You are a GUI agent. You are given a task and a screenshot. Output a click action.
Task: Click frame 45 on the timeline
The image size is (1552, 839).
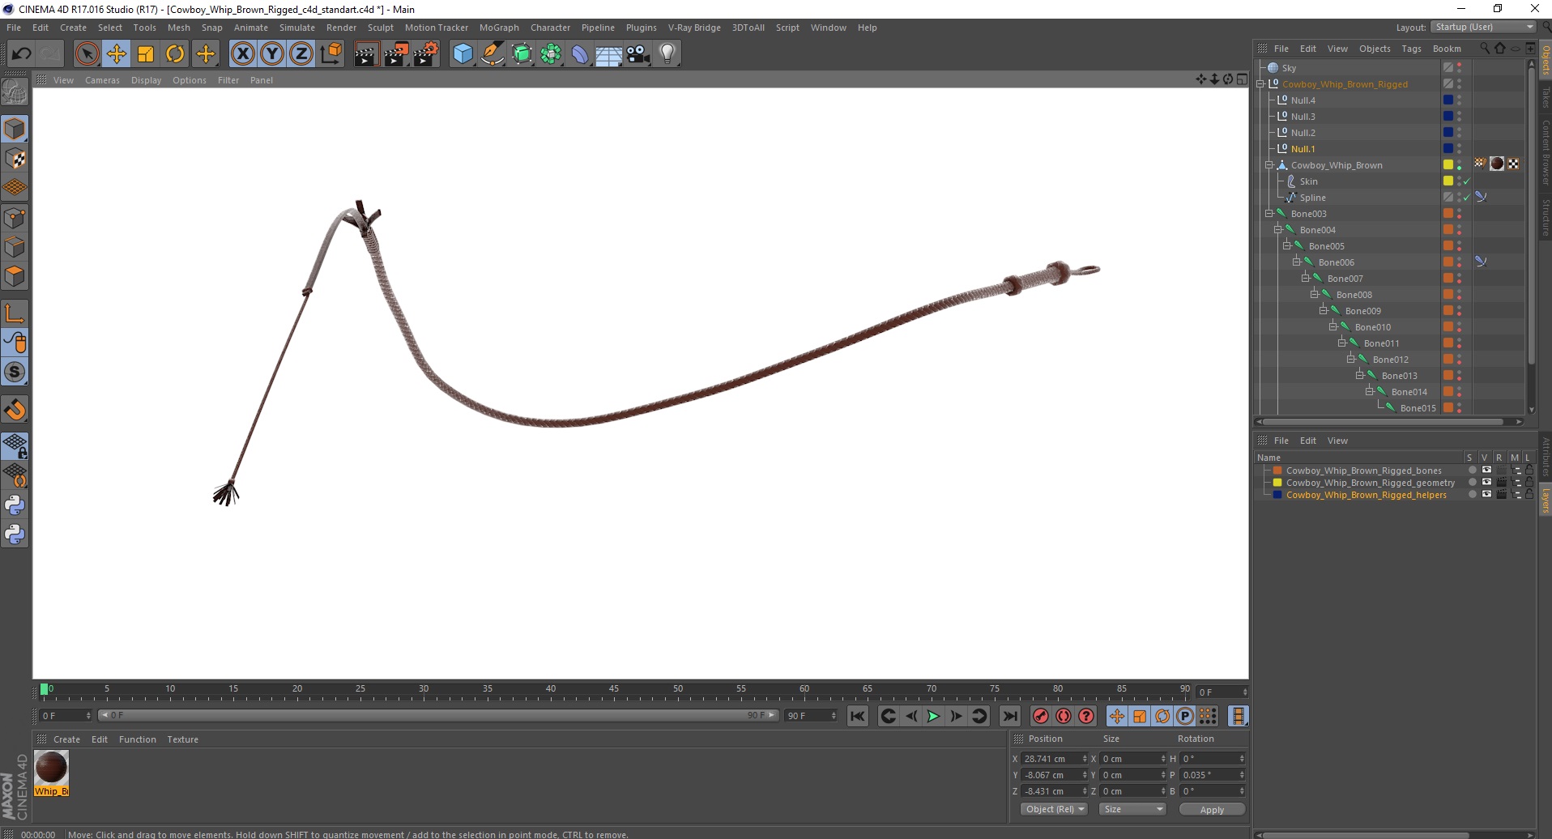614,691
